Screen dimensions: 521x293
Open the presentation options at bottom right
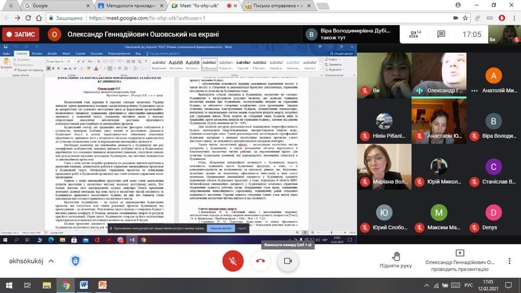coord(459,260)
